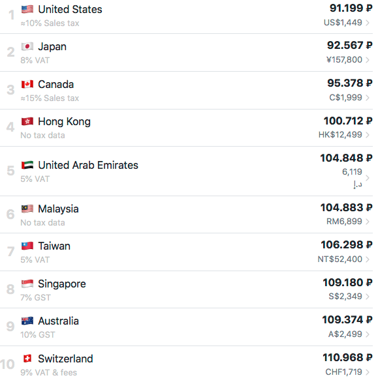Expand the chevron next to CHF1,719
The width and height of the screenshot is (378, 382).
368,372
